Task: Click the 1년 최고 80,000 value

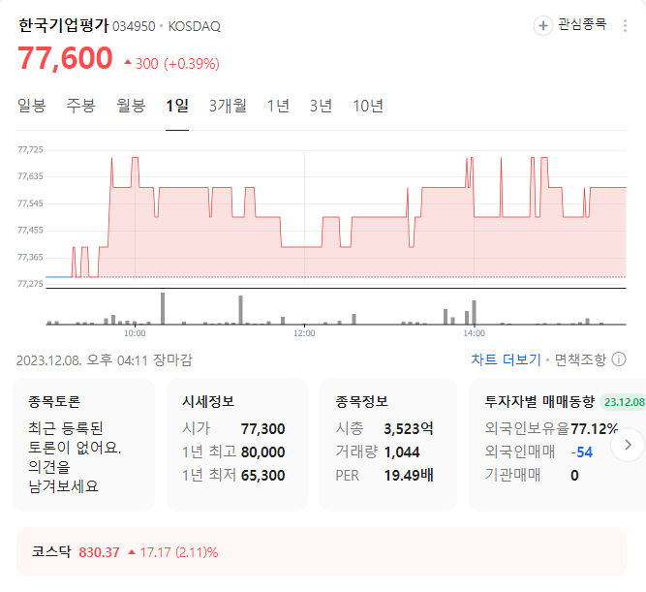Action: pos(262,452)
